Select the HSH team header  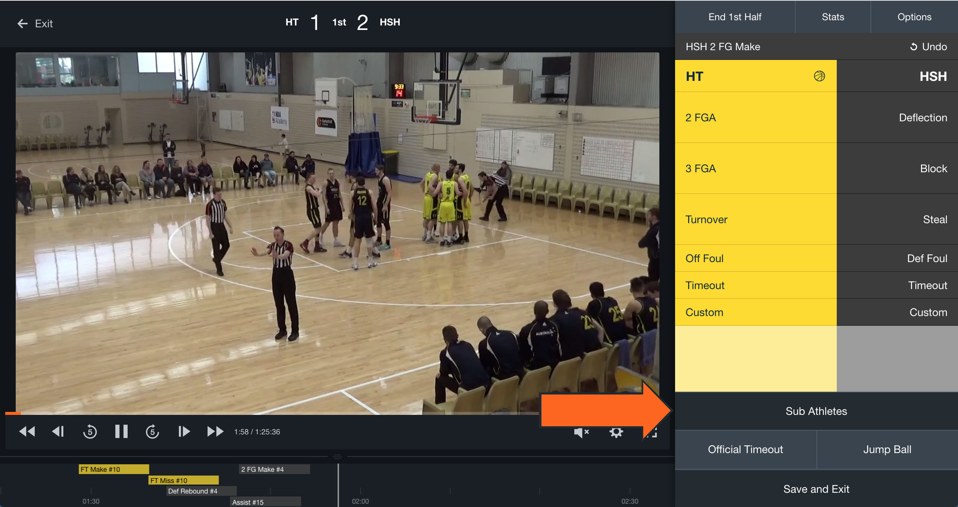933,76
